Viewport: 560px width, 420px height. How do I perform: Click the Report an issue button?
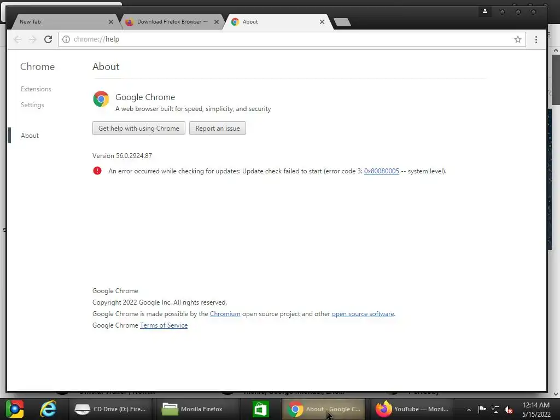tap(218, 128)
